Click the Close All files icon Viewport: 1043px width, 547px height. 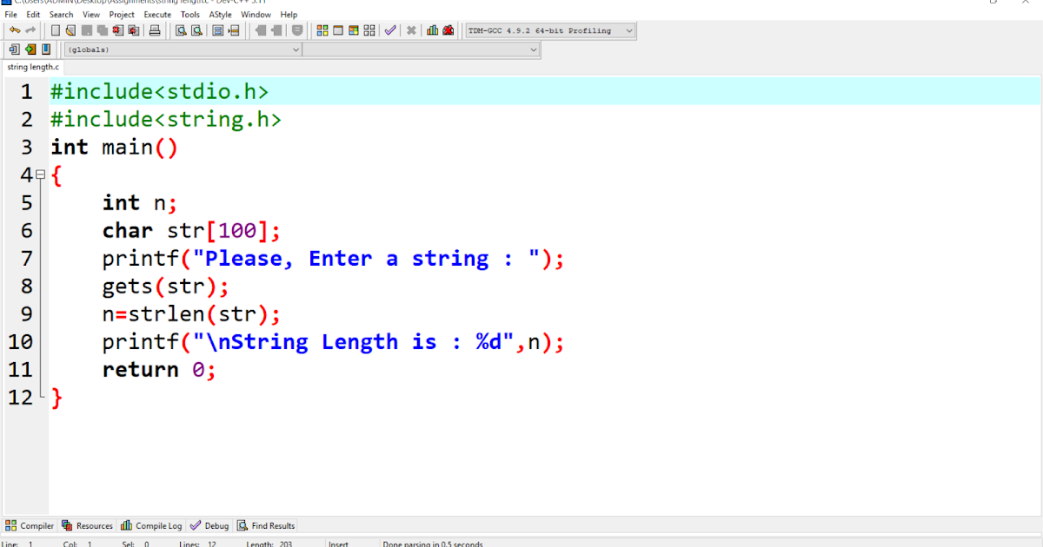[133, 30]
